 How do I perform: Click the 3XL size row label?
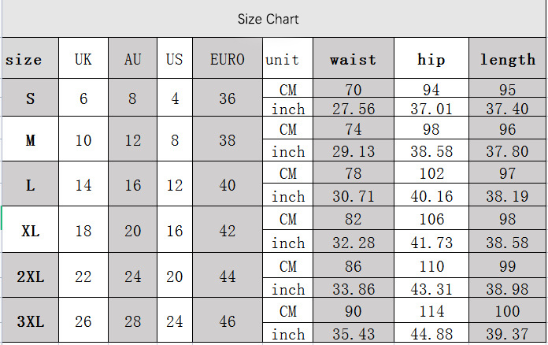30,321
